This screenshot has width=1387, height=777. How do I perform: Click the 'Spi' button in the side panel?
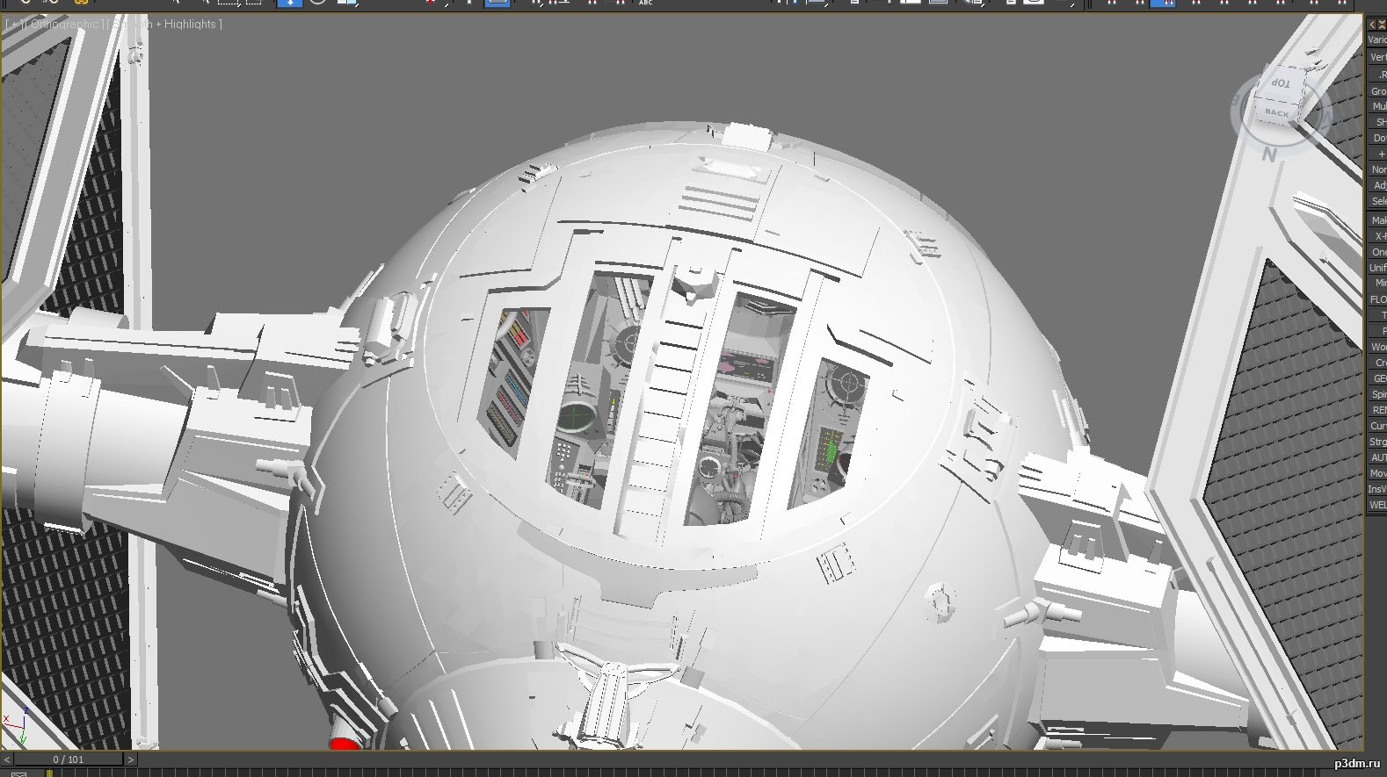[1377, 394]
